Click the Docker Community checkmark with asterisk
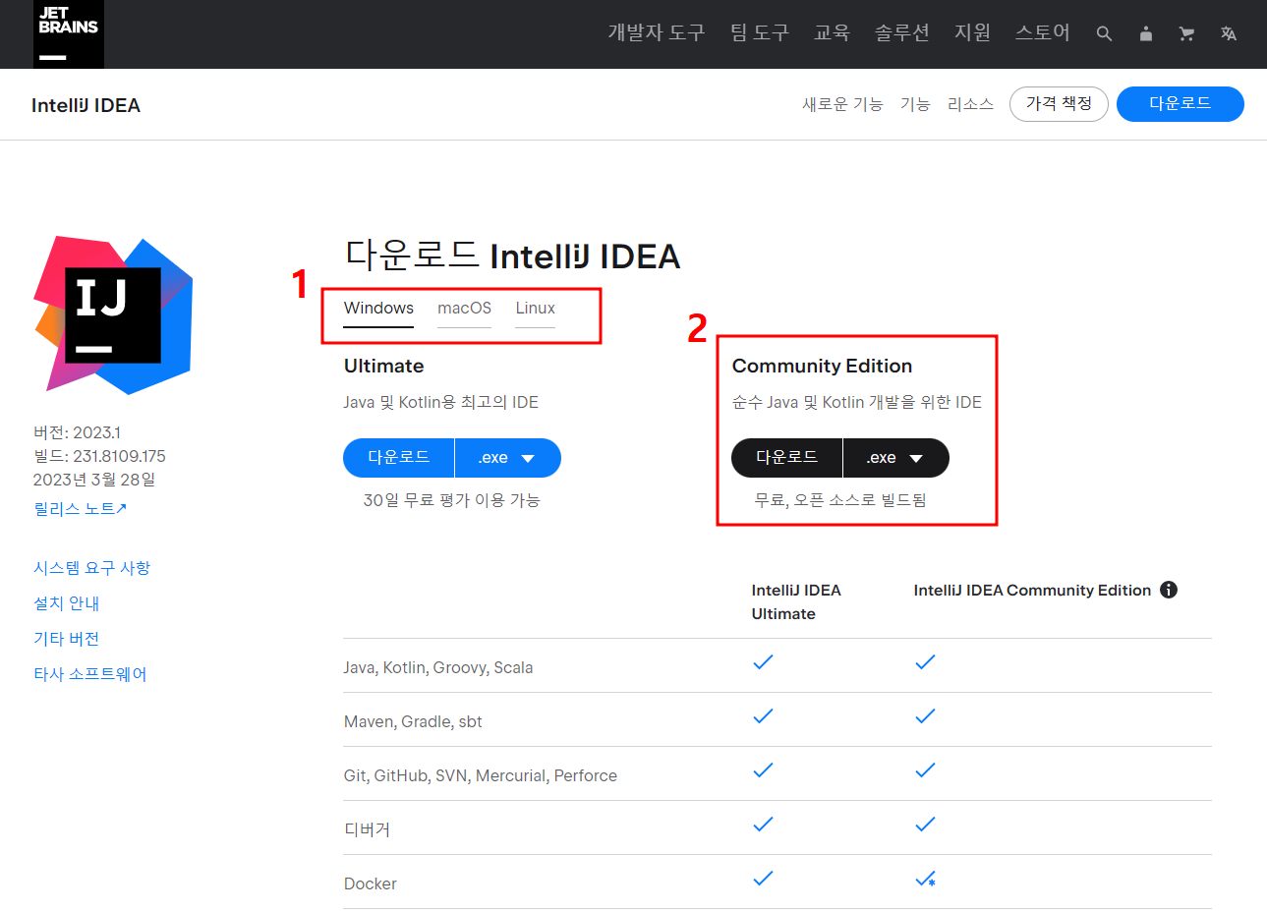Screen dimensions: 1267x911 point(925,879)
